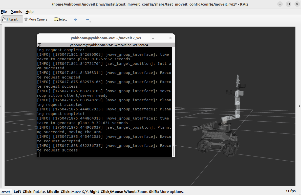Screen dimensions: 301x195
Task: Click the blue plus add-tool icon
Action: (x=75, y=19)
